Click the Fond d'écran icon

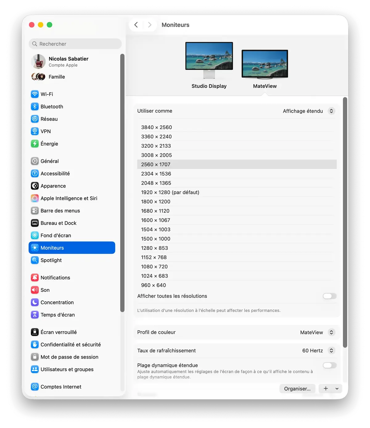click(35, 235)
